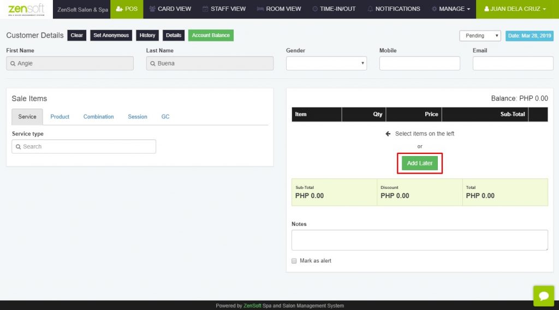
Task: Switch to Staff View
Action: [x=224, y=9]
